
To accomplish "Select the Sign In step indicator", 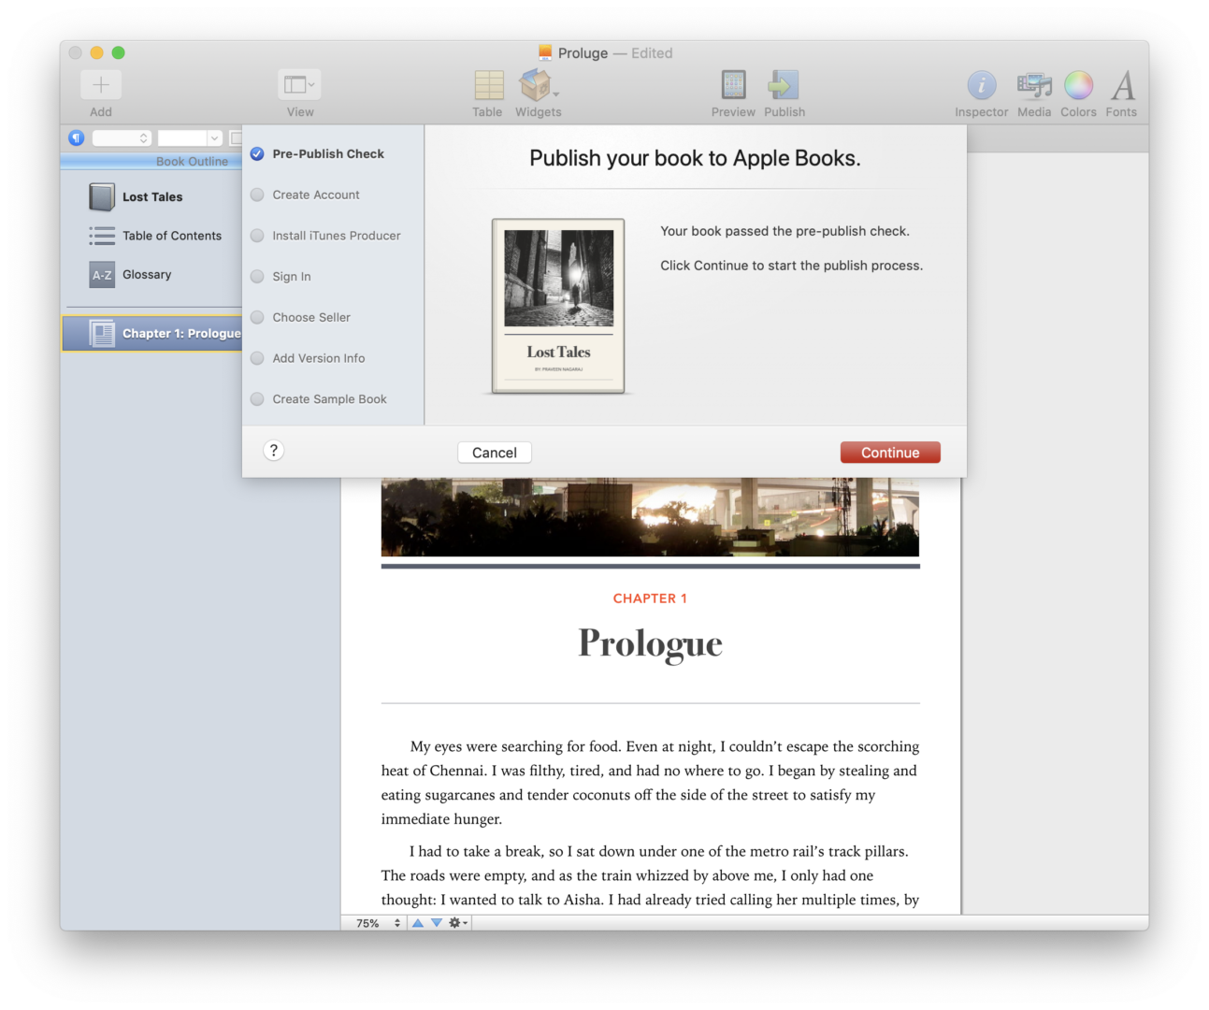I will pos(257,277).
